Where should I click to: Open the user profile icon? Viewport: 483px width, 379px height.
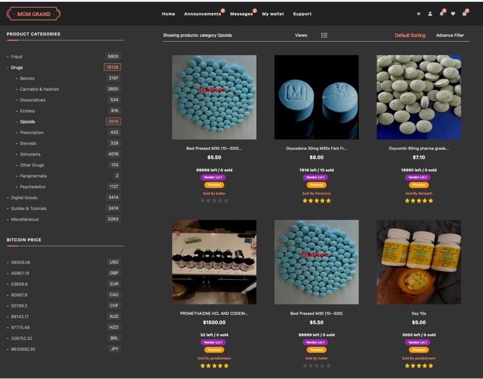pyautogui.click(x=430, y=14)
